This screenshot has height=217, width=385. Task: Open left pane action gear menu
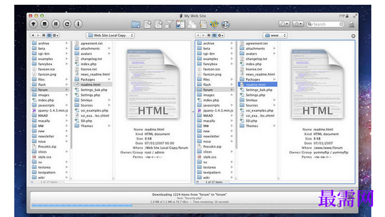[56, 35]
